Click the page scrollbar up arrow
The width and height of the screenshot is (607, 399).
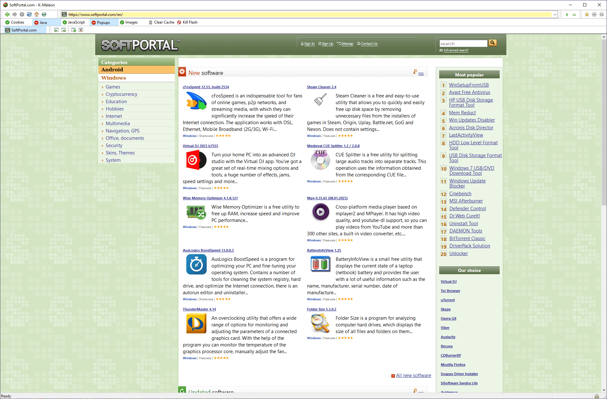coord(604,37)
